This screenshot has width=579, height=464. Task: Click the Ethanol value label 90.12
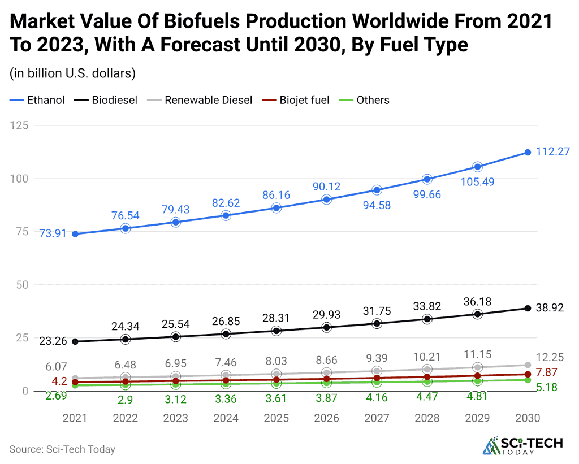click(x=326, y=187)
